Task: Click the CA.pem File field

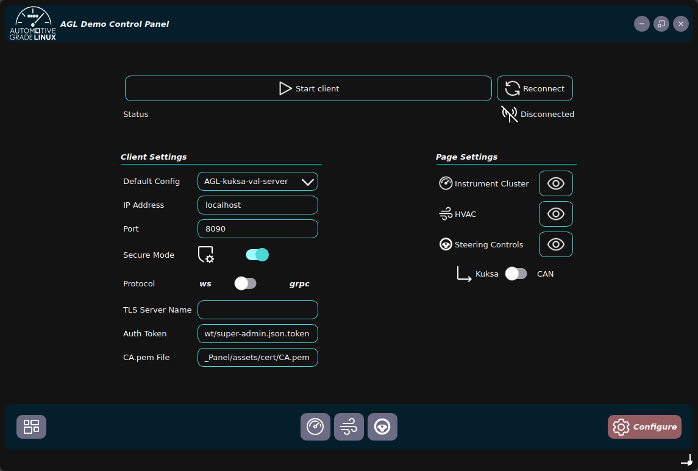Action: [258, 358]
